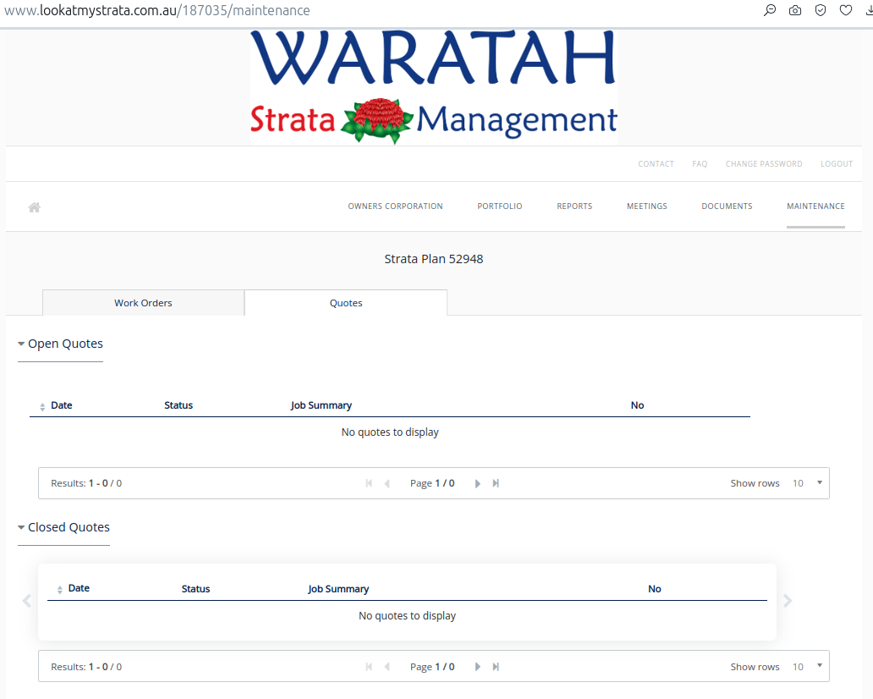Click the Strata Plan 52948 heading
Image resolution: width=873 pixels, height=699 pixels.
pyautogui.click(x=434, y=259)
